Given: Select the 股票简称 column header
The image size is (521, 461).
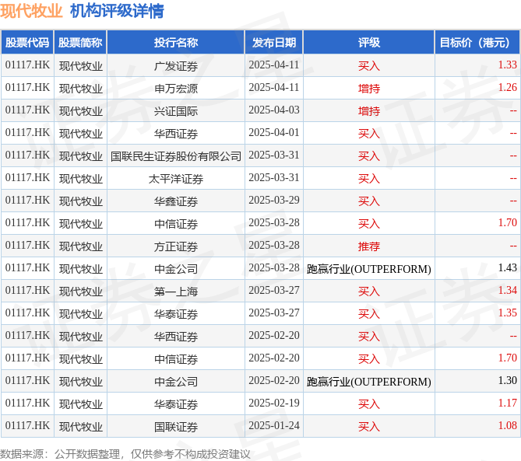Looking at the screenshot, I should [80, 43].
